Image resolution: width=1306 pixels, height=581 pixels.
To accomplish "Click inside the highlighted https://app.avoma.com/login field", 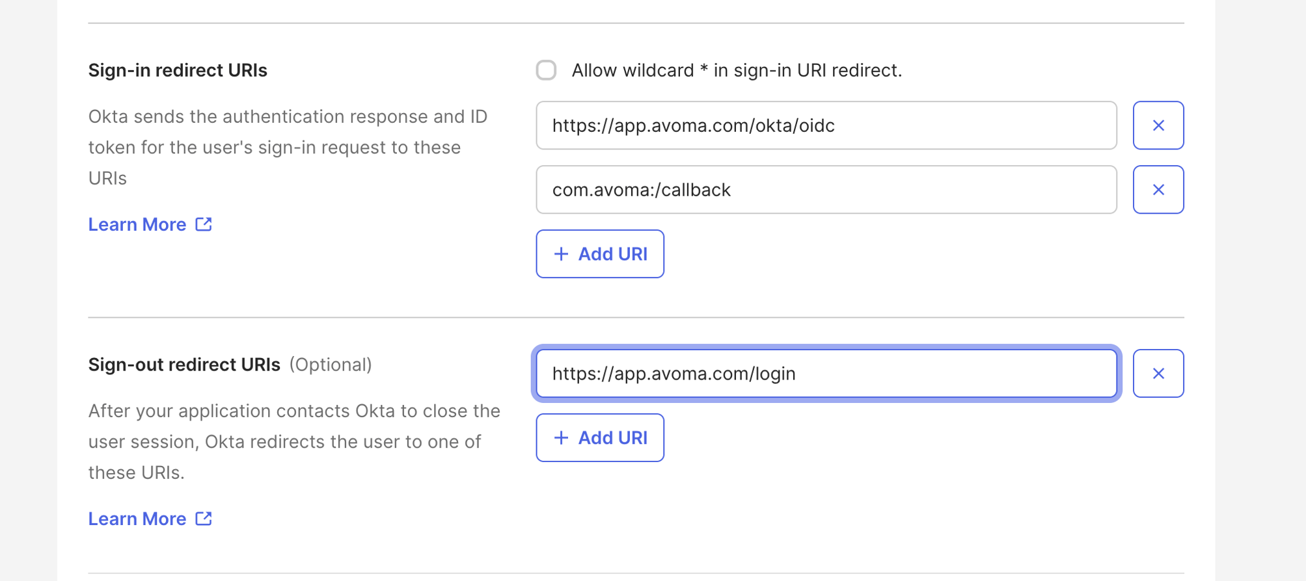I will [x=826, y=373].
